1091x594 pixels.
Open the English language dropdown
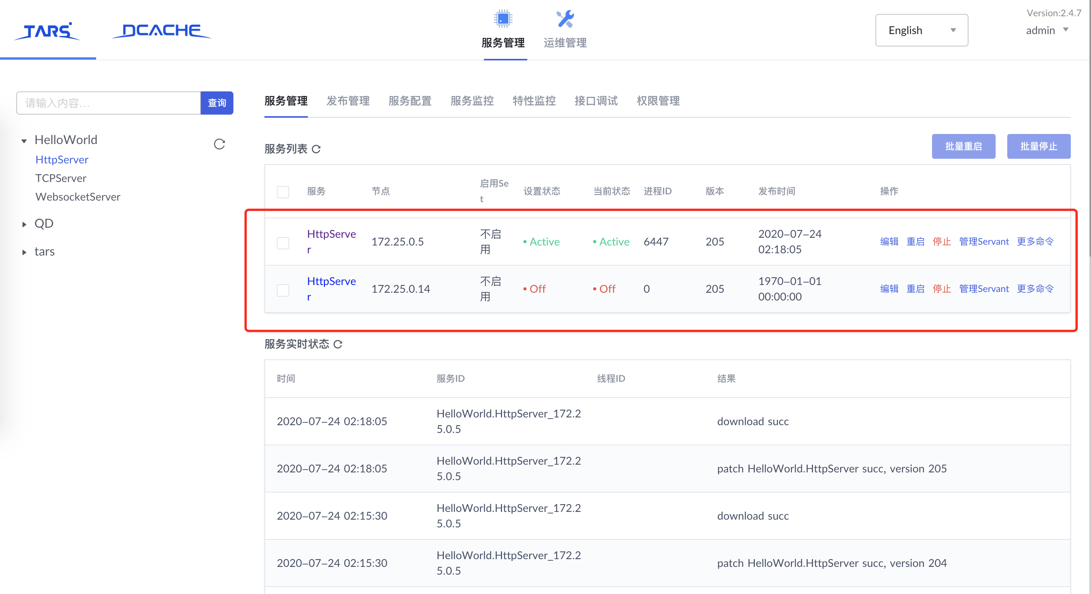(922, 30)
